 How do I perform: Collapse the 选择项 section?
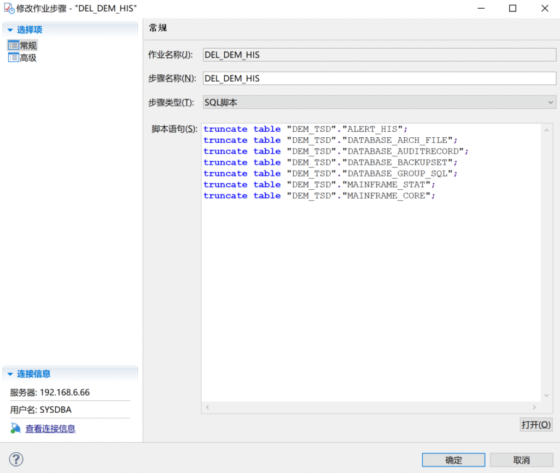coord(10,30)
